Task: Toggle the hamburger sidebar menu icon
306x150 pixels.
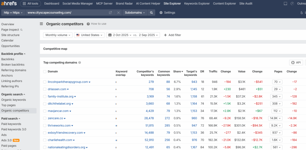Action: (x=41, y=24)
